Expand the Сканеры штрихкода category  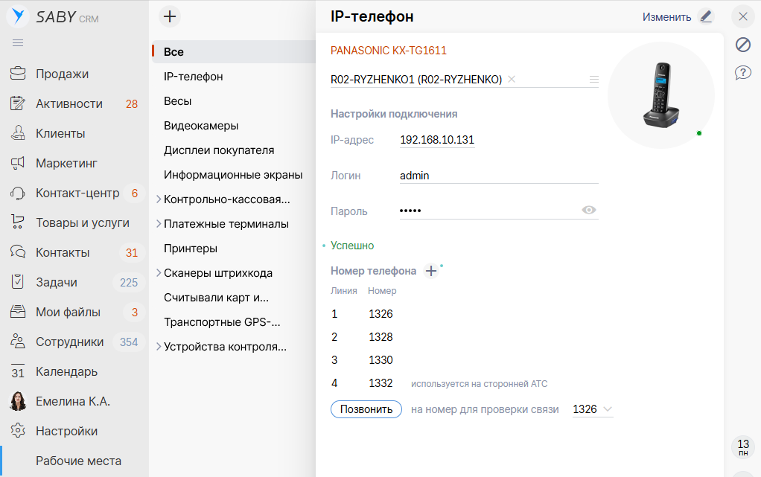point(158,273)
